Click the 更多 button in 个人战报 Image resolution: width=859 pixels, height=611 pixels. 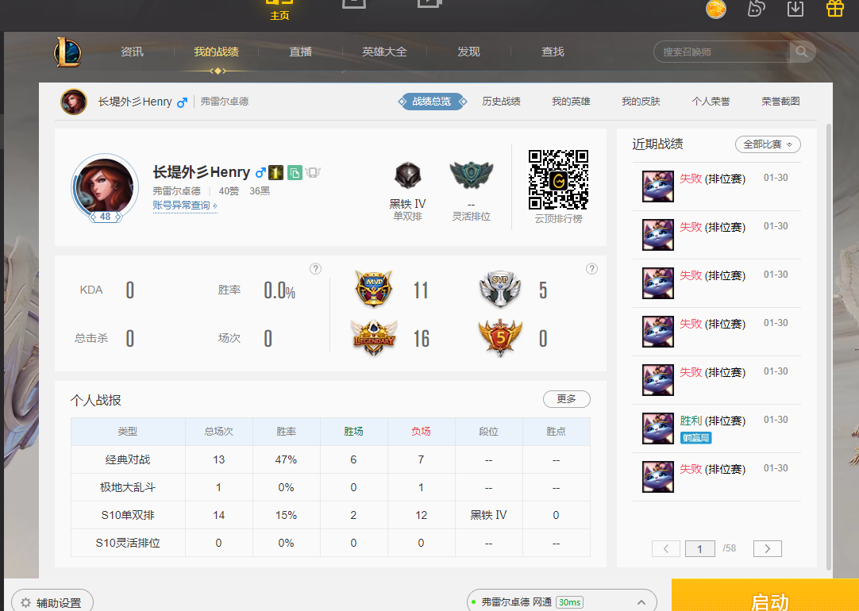click(567, 399)
